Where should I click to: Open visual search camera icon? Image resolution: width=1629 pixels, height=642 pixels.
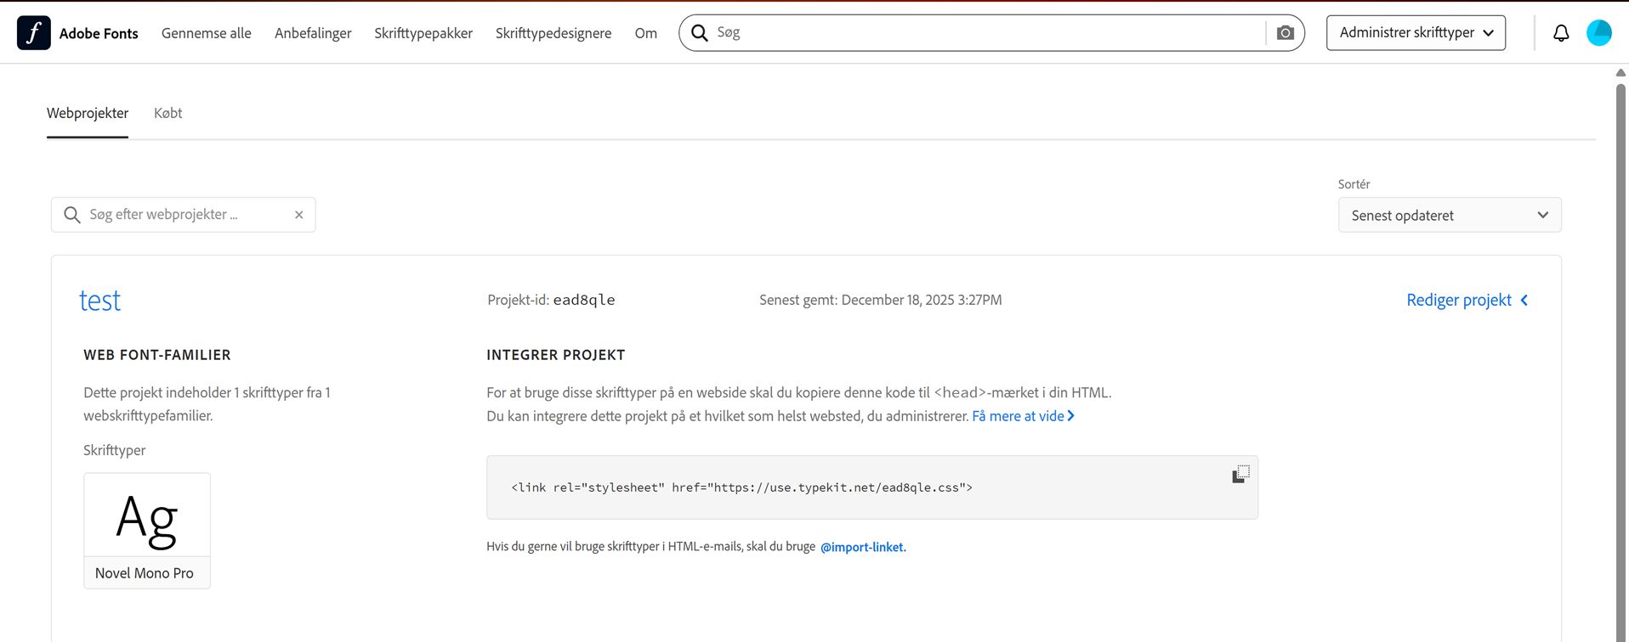click(x=1285, y=33)
